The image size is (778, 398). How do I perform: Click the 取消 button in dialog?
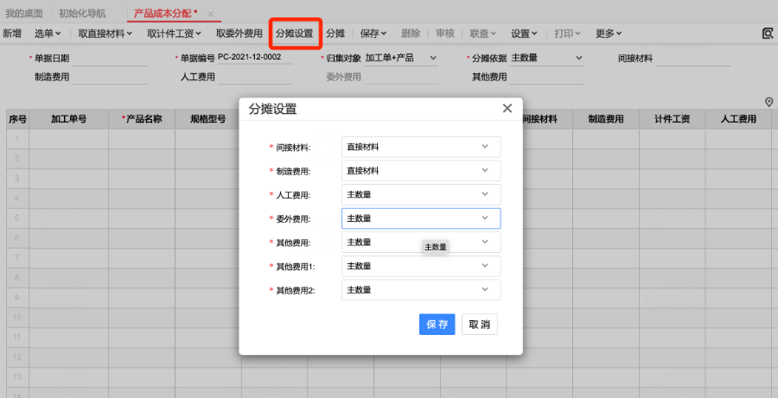pos(480,325)
